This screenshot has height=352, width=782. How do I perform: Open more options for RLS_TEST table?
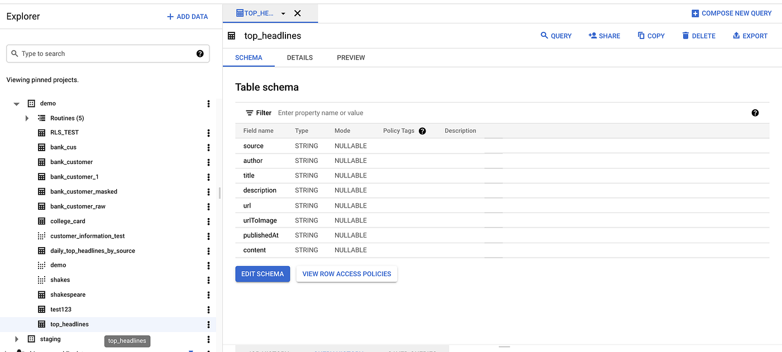(x=208, y=133)
